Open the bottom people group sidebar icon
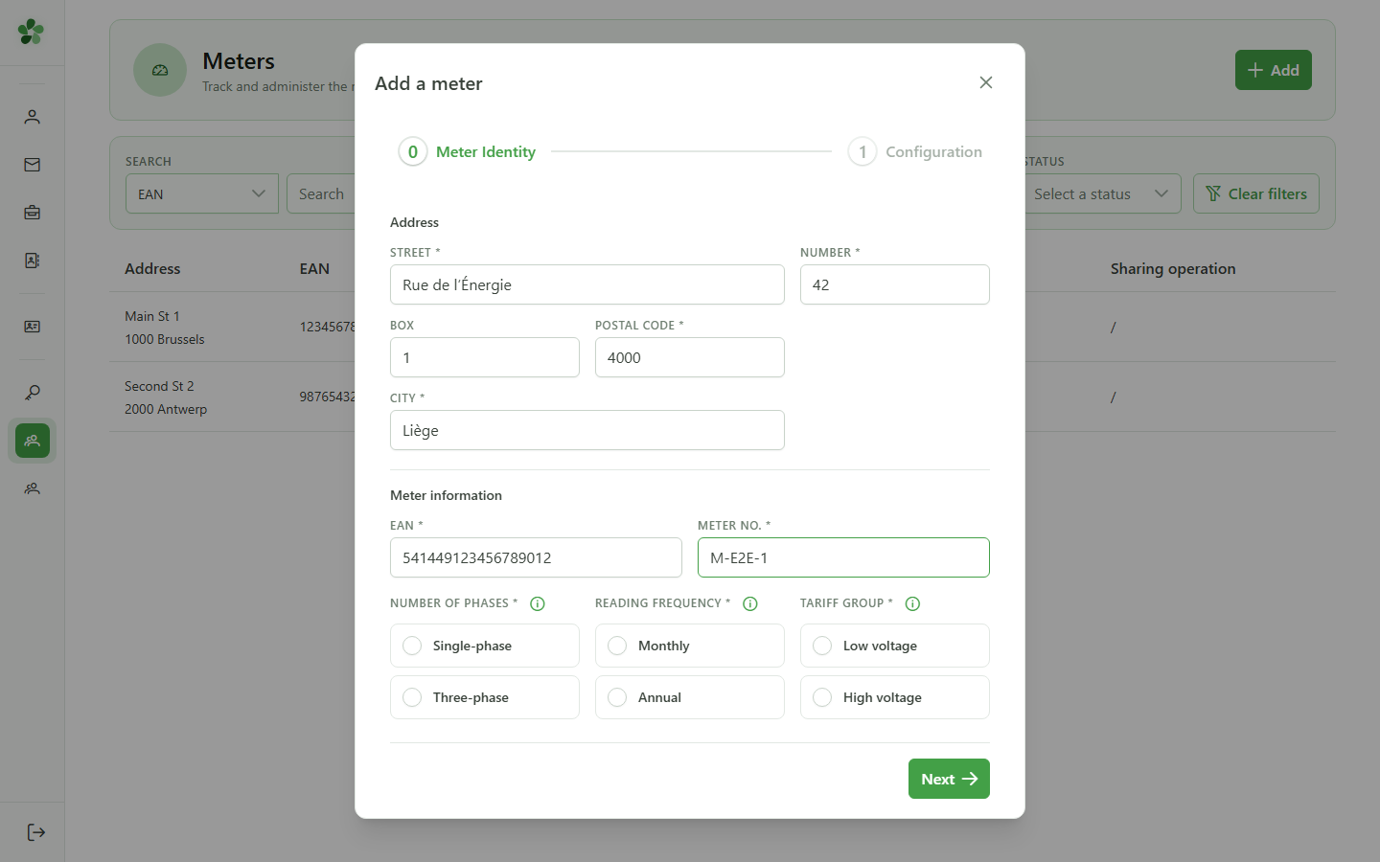This screenshot has height=862, width=1380. pos(33,488)
